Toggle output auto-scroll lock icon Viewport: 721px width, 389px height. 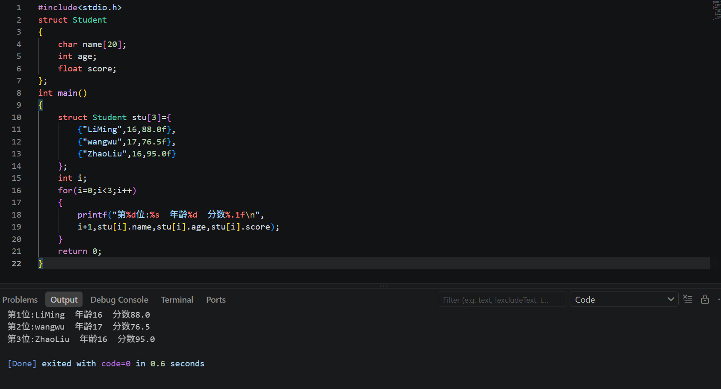705,299
